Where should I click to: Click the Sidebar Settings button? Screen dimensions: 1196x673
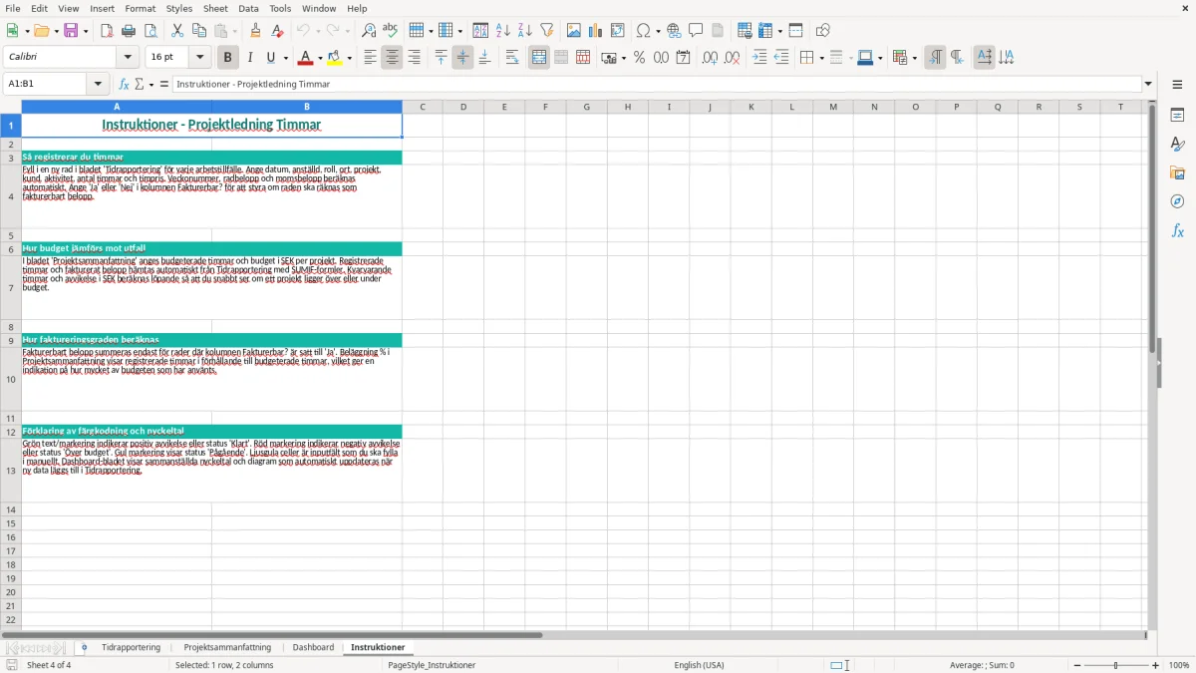pos(1177,85)
